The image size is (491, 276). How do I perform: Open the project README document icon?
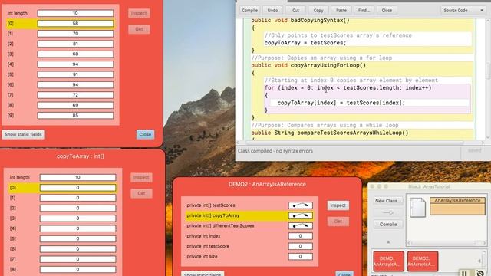[x=417, y=208]
